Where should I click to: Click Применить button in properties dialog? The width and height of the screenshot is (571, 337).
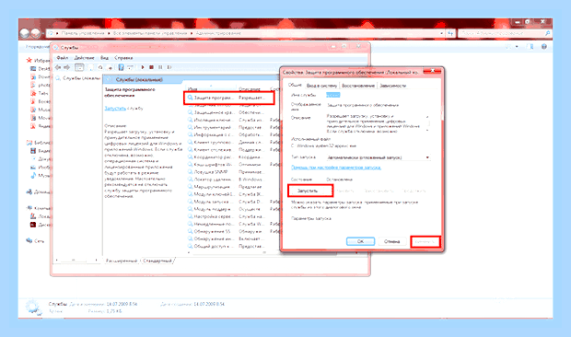[425, 241]
